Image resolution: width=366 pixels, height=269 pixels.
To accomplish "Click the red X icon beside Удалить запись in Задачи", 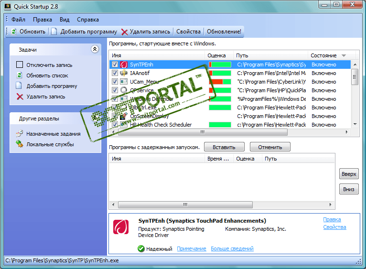I will click(x=20, y=97).
